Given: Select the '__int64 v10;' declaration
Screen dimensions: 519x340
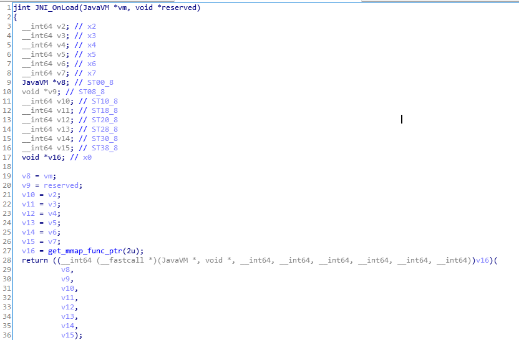Looking at the screenshot, I should 48,101.
